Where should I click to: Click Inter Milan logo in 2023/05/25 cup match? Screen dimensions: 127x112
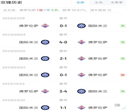(x=45, y=59)
